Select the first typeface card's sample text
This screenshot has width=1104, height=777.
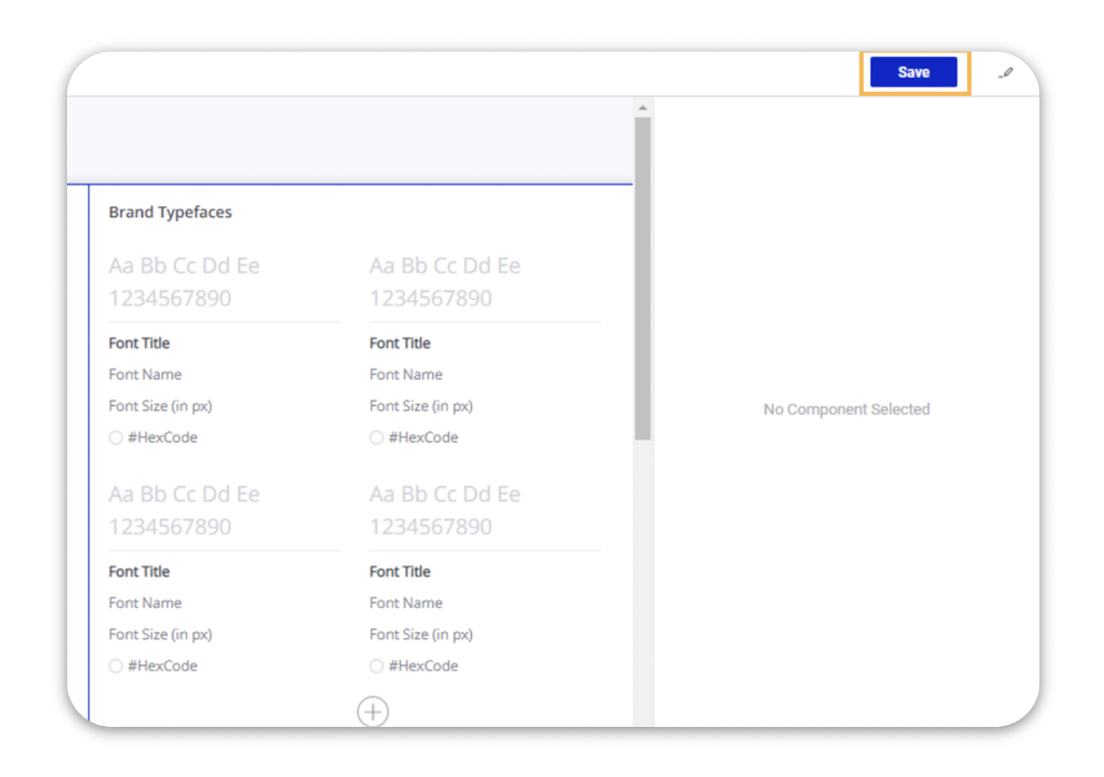point(184,282)
